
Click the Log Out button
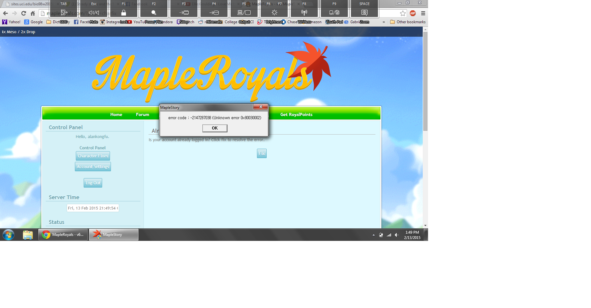(x=93, y=183)
